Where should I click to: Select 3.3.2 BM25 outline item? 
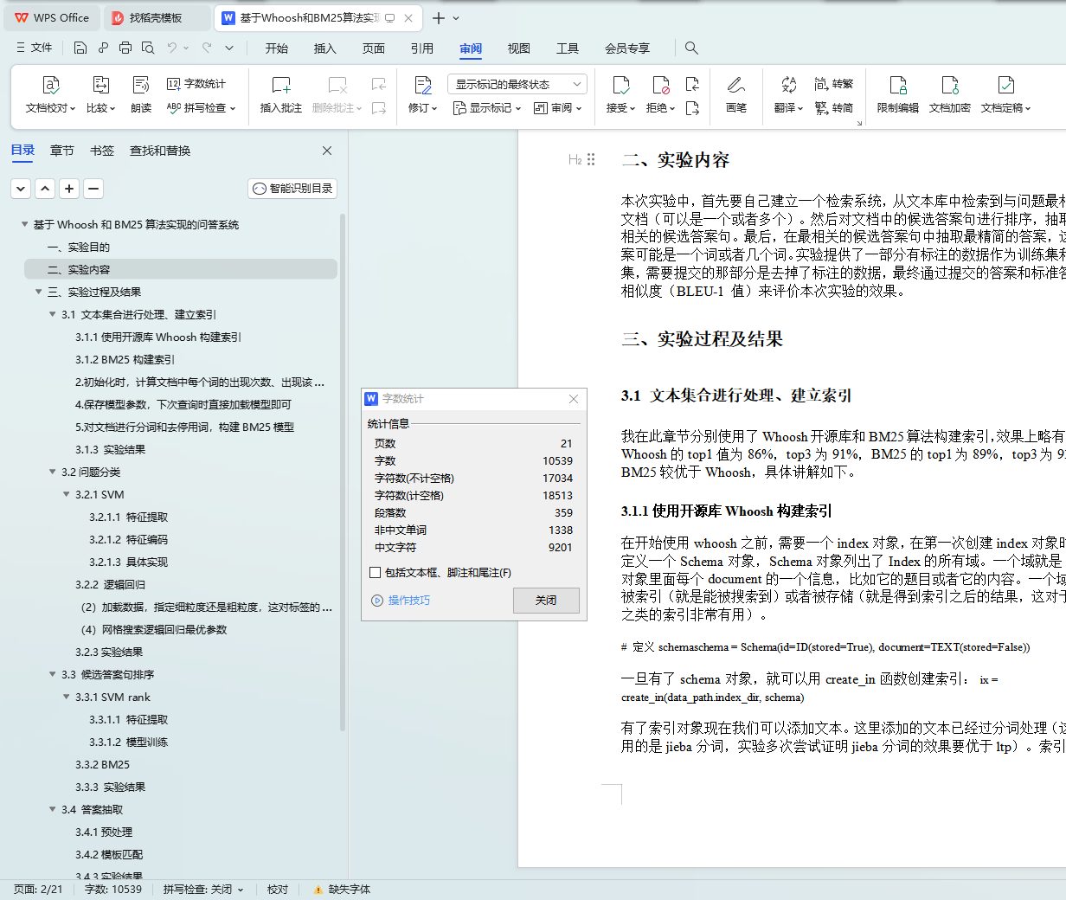point(102,764)
